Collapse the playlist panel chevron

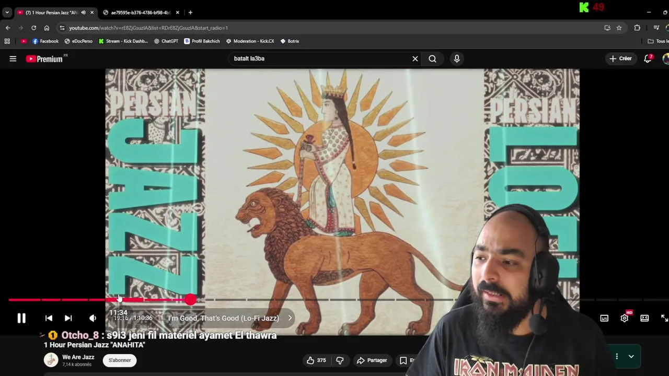coord(631,357)
